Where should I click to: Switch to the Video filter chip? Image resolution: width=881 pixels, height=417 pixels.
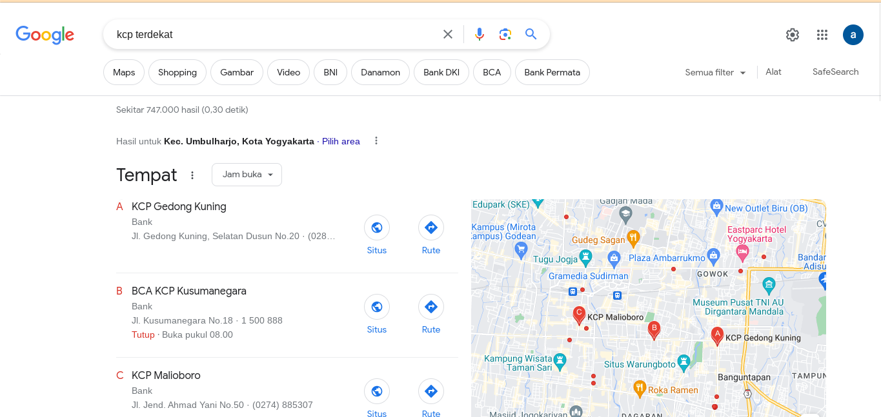pos(289,72)
